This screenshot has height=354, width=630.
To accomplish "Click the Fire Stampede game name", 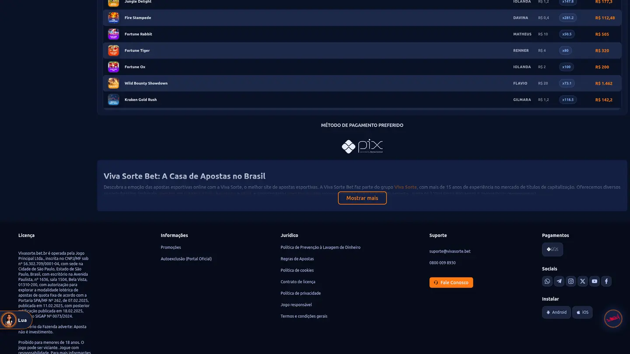I will point(138,18).
